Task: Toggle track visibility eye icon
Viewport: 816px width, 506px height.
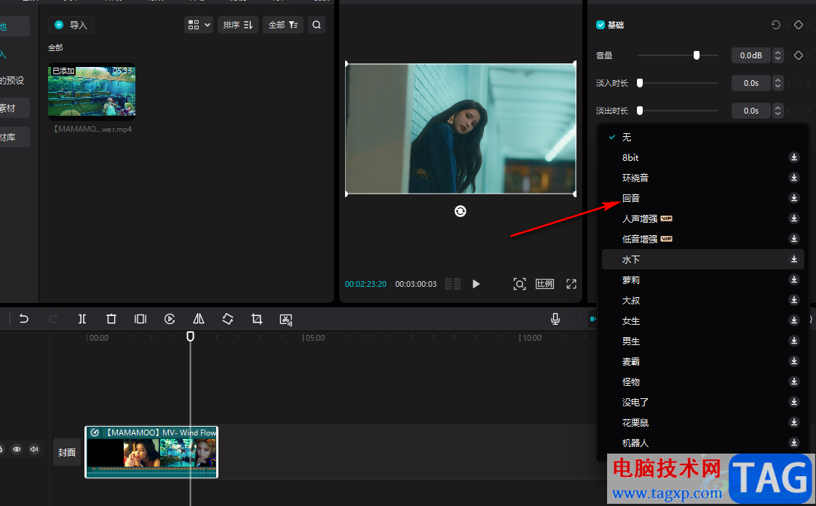Action: point(17,449)
